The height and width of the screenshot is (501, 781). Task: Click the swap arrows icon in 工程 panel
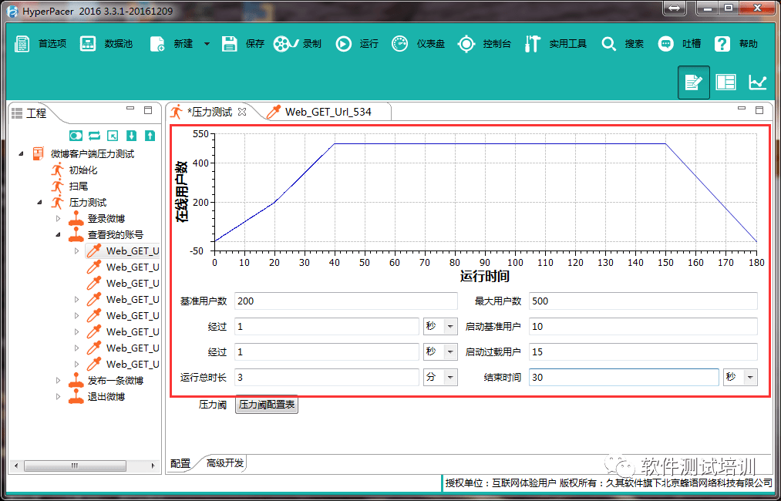point(94,136)
